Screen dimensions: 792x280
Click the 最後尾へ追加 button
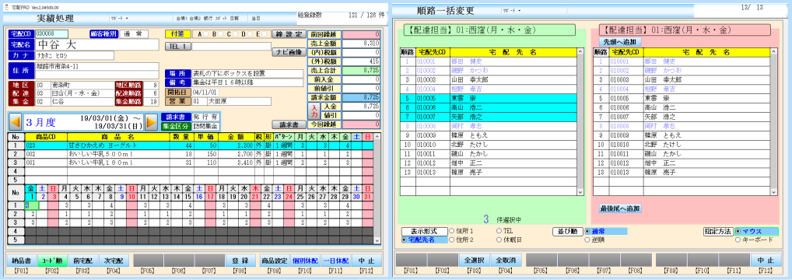click(x=620, y=208)
